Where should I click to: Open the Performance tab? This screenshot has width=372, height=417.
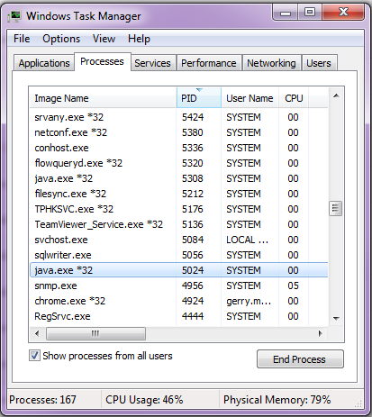(209, 63)
